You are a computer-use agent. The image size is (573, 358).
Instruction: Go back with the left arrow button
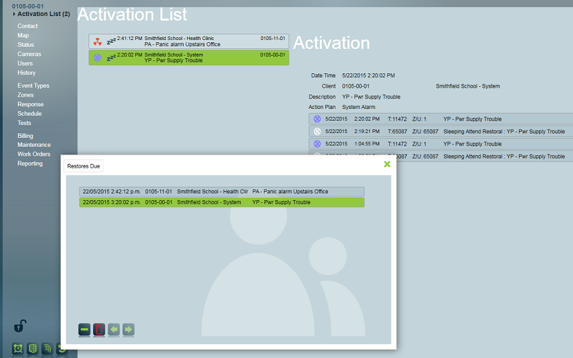114,330
